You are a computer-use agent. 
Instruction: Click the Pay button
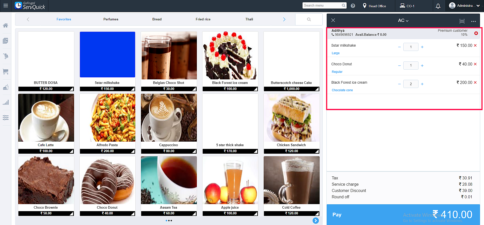(403, 215)
